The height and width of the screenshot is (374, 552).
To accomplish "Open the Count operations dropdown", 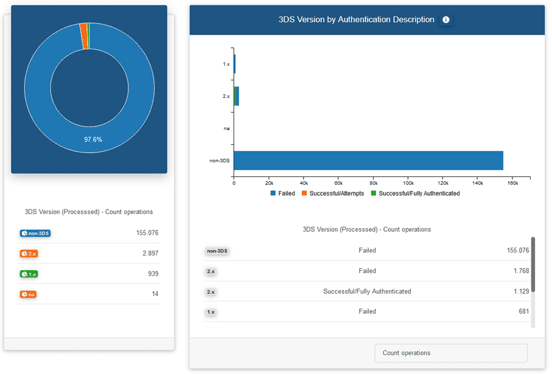I will (x=450, y=353).
